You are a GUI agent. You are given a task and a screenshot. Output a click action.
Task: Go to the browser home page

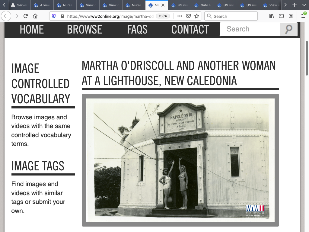click(x=35, y=16)
